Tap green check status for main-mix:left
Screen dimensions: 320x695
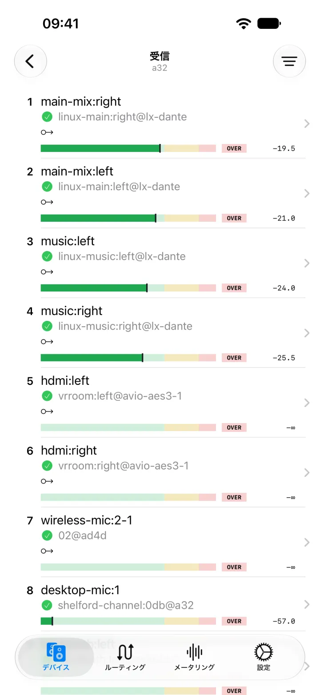47,187
